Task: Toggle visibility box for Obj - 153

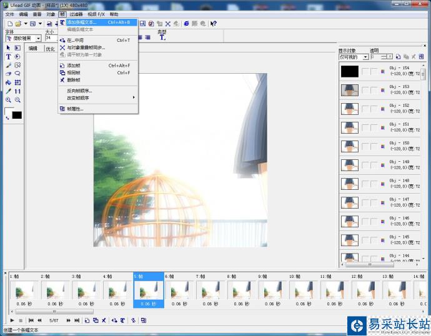Action: point(365,90)
